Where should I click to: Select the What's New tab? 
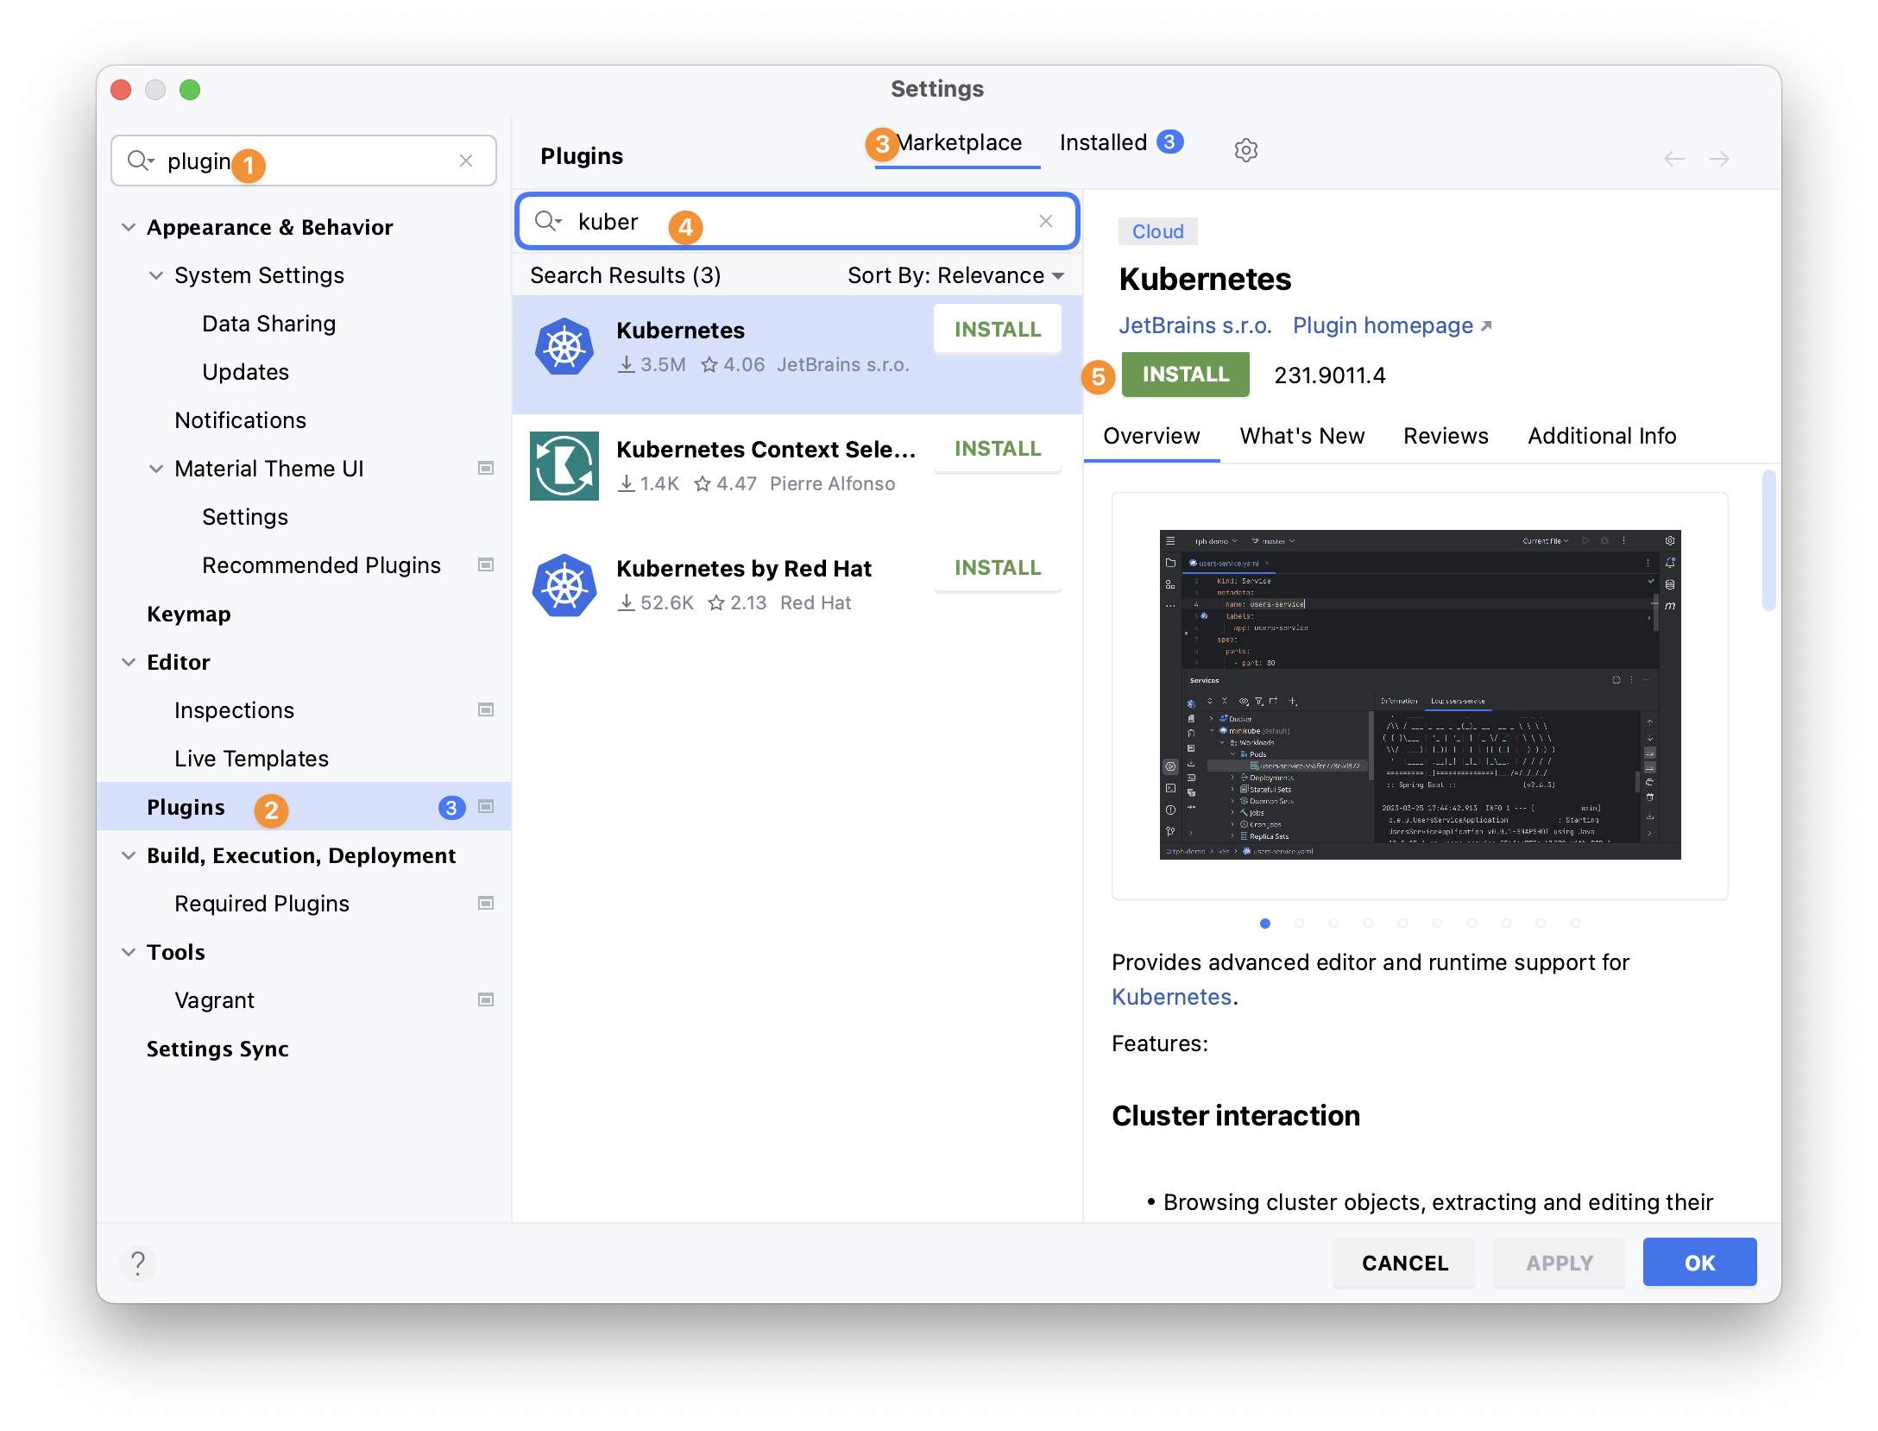pos(1301,436)
